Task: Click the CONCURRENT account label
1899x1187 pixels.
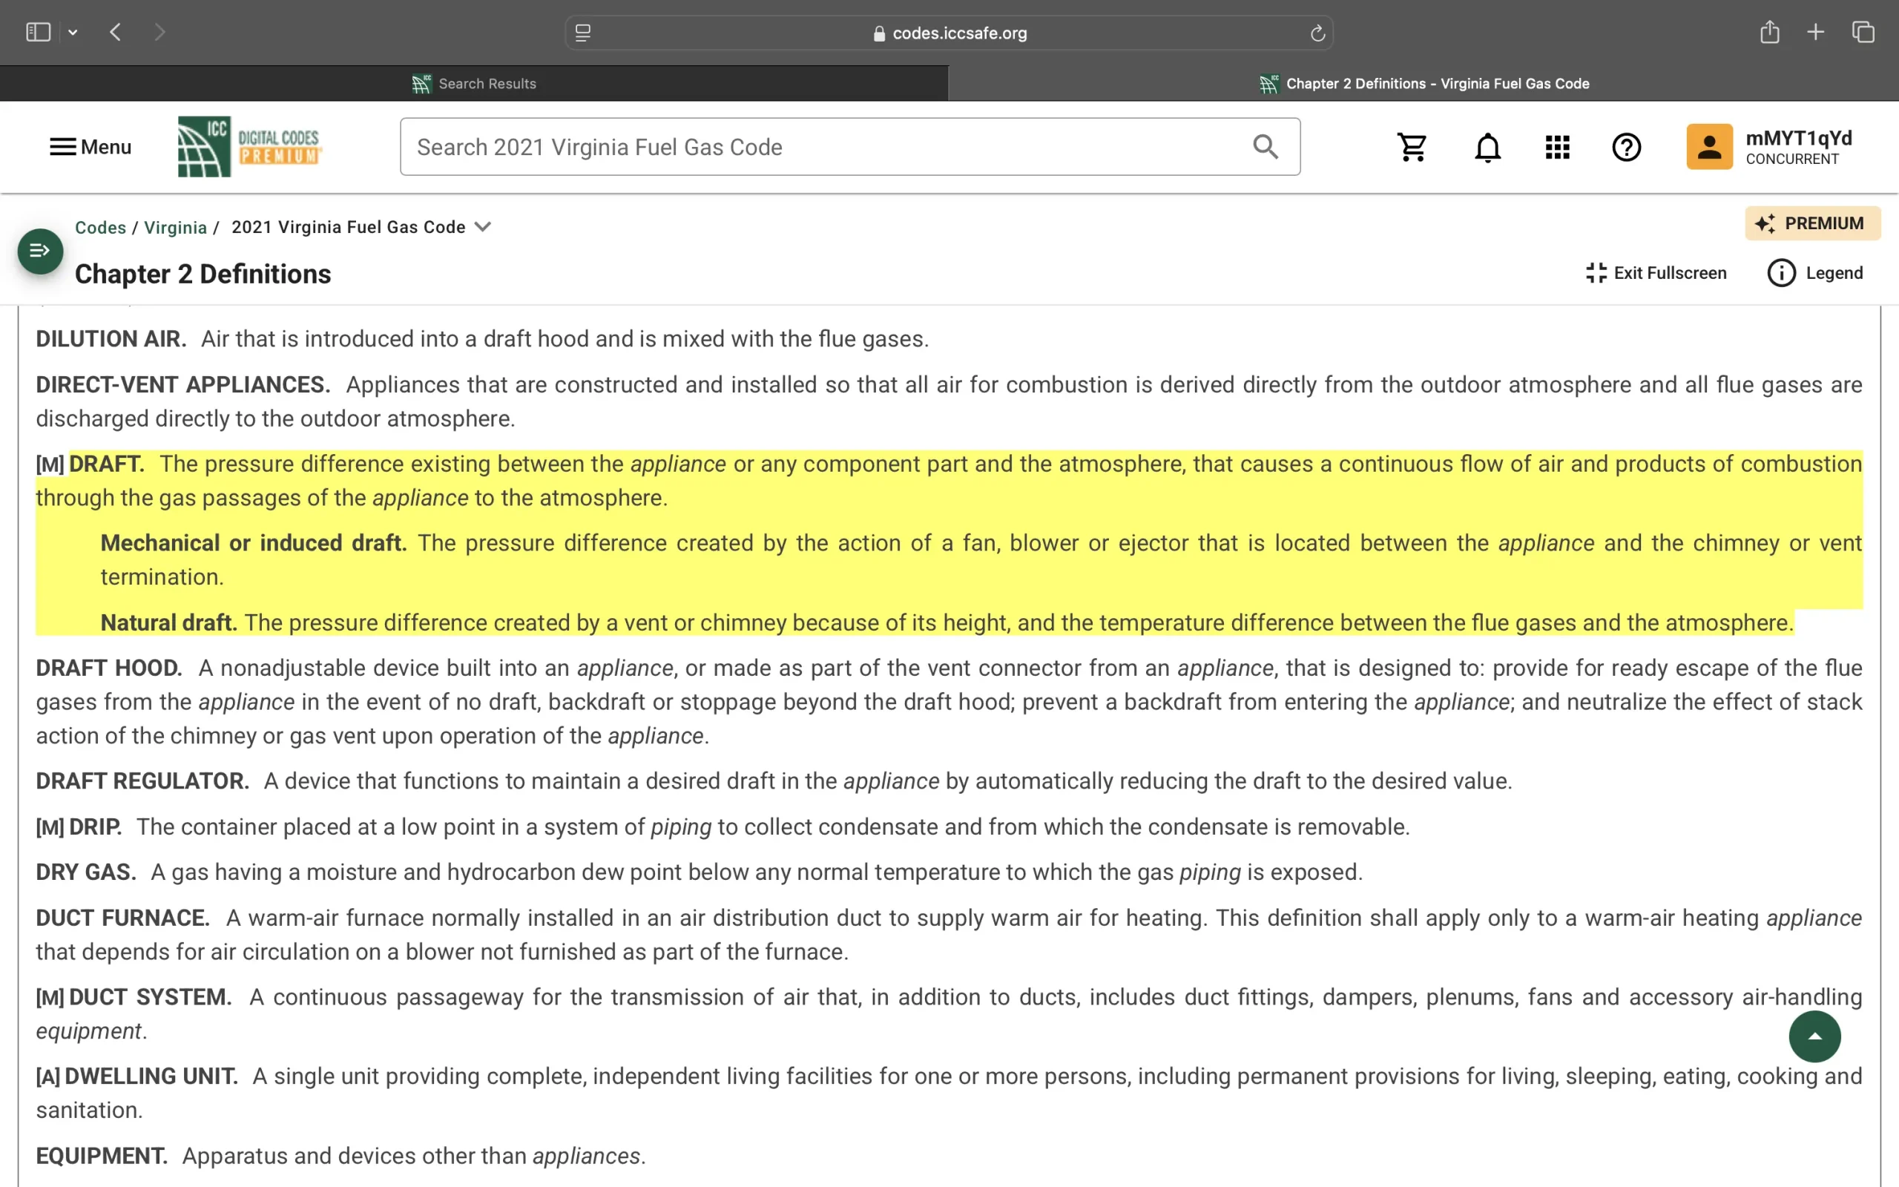Action: 1792,160
